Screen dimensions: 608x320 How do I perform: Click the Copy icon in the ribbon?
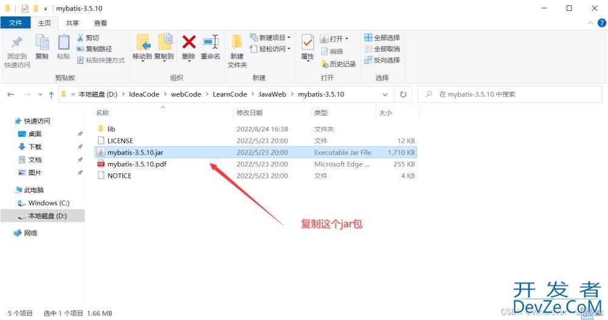click(x=42, y=42)
